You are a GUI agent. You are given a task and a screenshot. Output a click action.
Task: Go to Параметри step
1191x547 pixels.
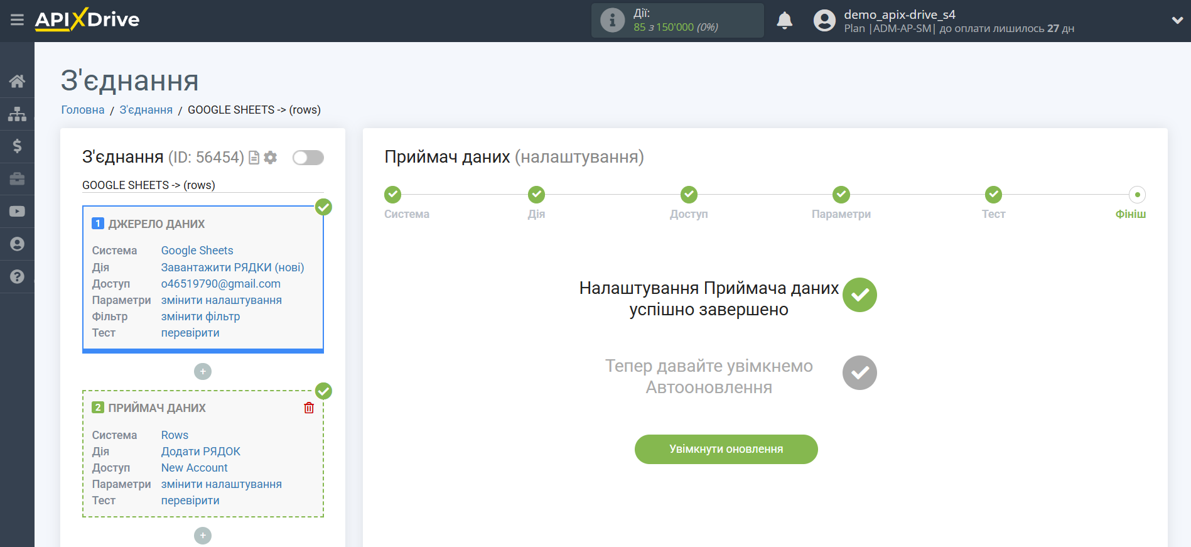(x=841, y=195)
